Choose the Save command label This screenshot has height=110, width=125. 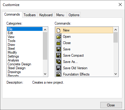pyautogui.click(x=67, y=49)
